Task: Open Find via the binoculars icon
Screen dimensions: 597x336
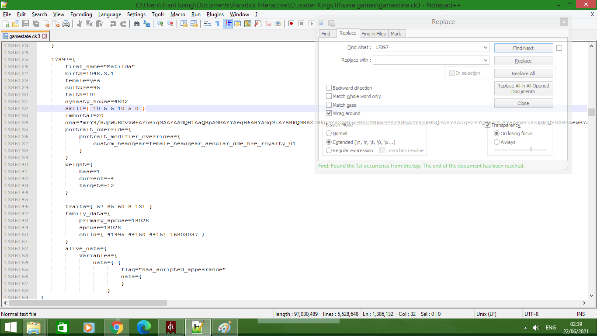Action: [x=136, y=24]
